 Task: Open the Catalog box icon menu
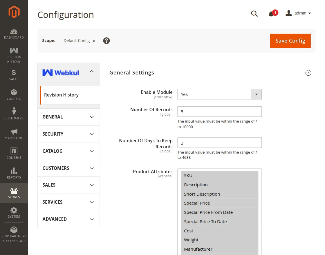[14, 94]
